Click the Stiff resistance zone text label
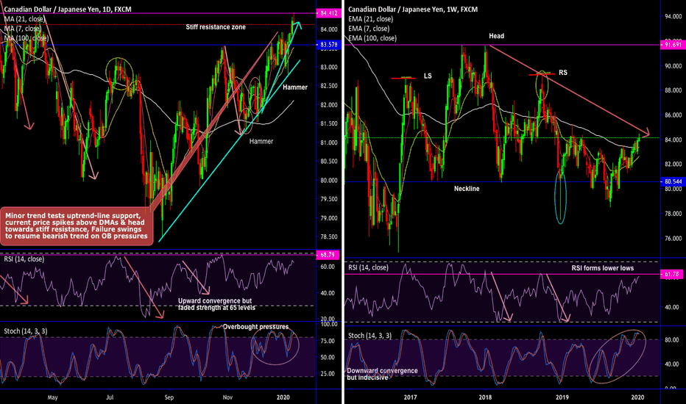The height and width of the screenshot is (404, 686). 216,26
